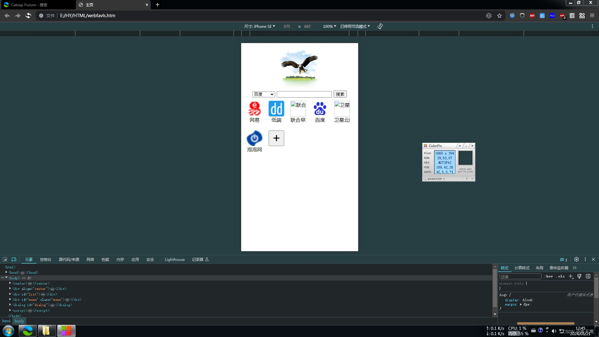Expand the script node in DOM tree
This screenshot has height=337, width=599.
click(10, 310)
